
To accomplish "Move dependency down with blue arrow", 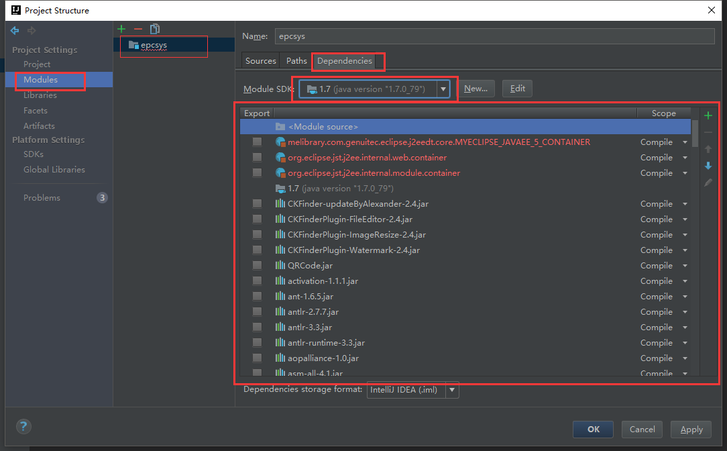I will [708, 166].
